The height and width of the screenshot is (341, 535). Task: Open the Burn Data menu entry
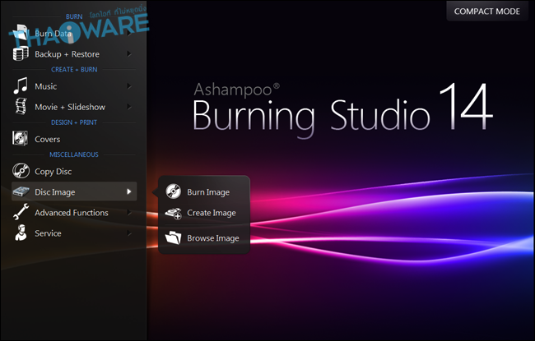74,34
